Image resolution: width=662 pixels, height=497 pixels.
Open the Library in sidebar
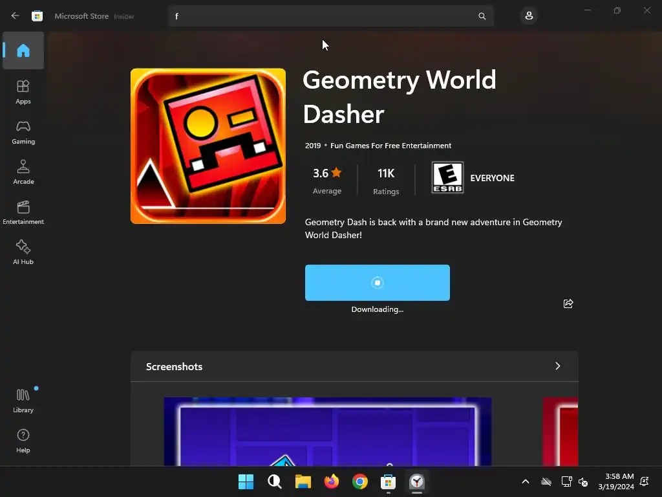point(23,401)
